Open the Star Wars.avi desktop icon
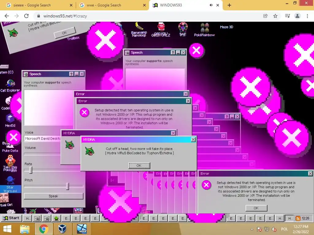Image resolution: width=314 pixels, height=235 pixels. tap(10, 184)
